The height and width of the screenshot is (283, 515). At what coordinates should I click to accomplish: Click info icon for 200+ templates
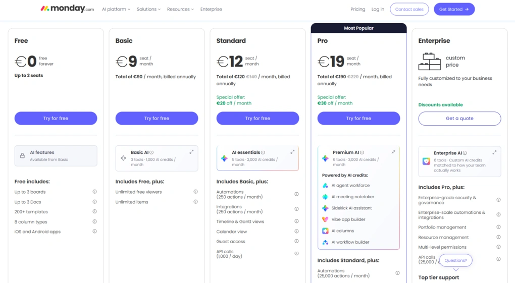click(x=94, y=211)
